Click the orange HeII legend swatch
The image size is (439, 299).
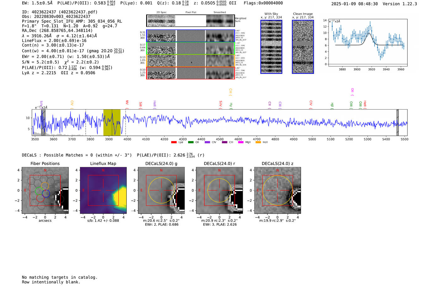[x=258, y=142]
